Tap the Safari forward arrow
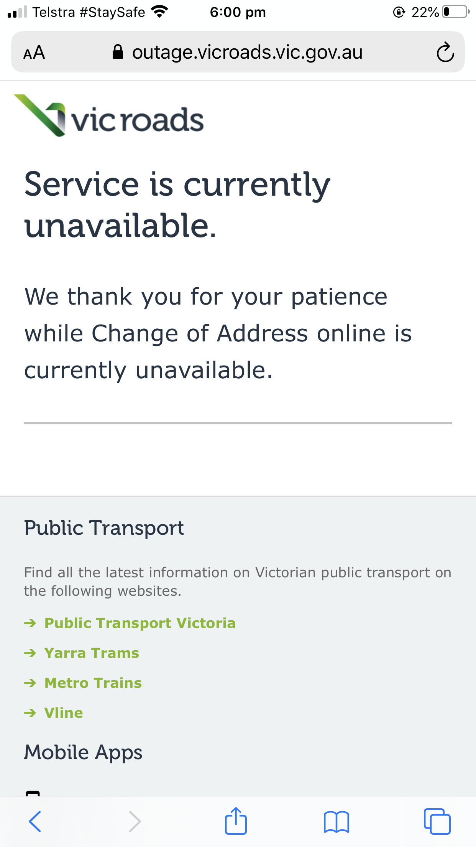 [135, 821]
